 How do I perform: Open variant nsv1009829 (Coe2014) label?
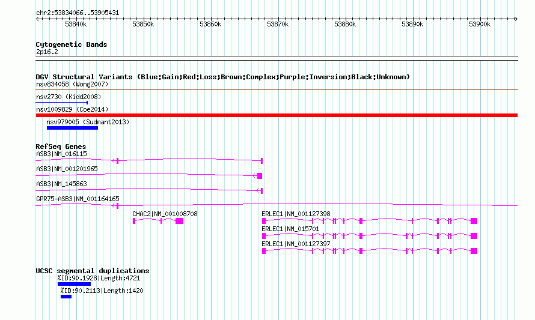tap(72, 109)
